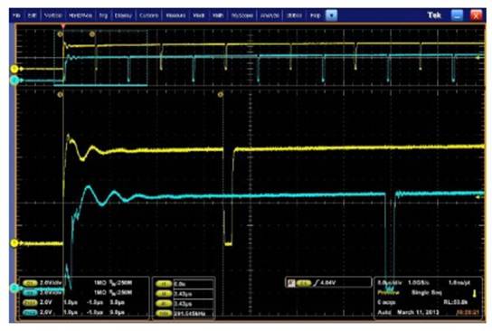Click the yellow channel 1 ground marker in main graticule

pyautogui.click(x=14, y=243)
